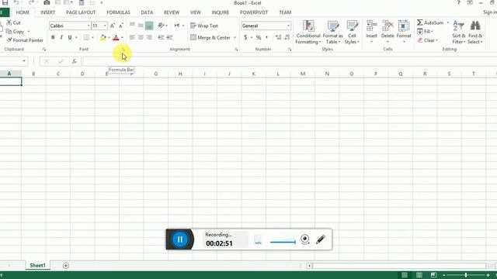Align text left
Viewport: 497px width, 279px height.
pos(132,37)
